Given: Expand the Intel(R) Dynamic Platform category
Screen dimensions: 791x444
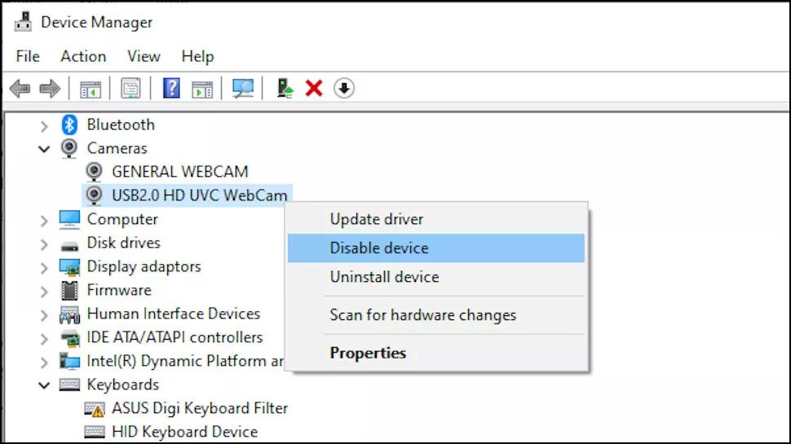Looking at the screenshot, I should point(44,363).
